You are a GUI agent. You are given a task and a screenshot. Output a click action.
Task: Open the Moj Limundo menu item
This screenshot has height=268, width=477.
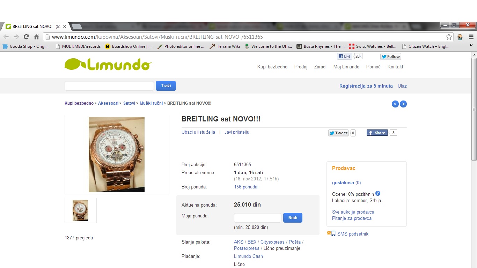click(346, 67)
